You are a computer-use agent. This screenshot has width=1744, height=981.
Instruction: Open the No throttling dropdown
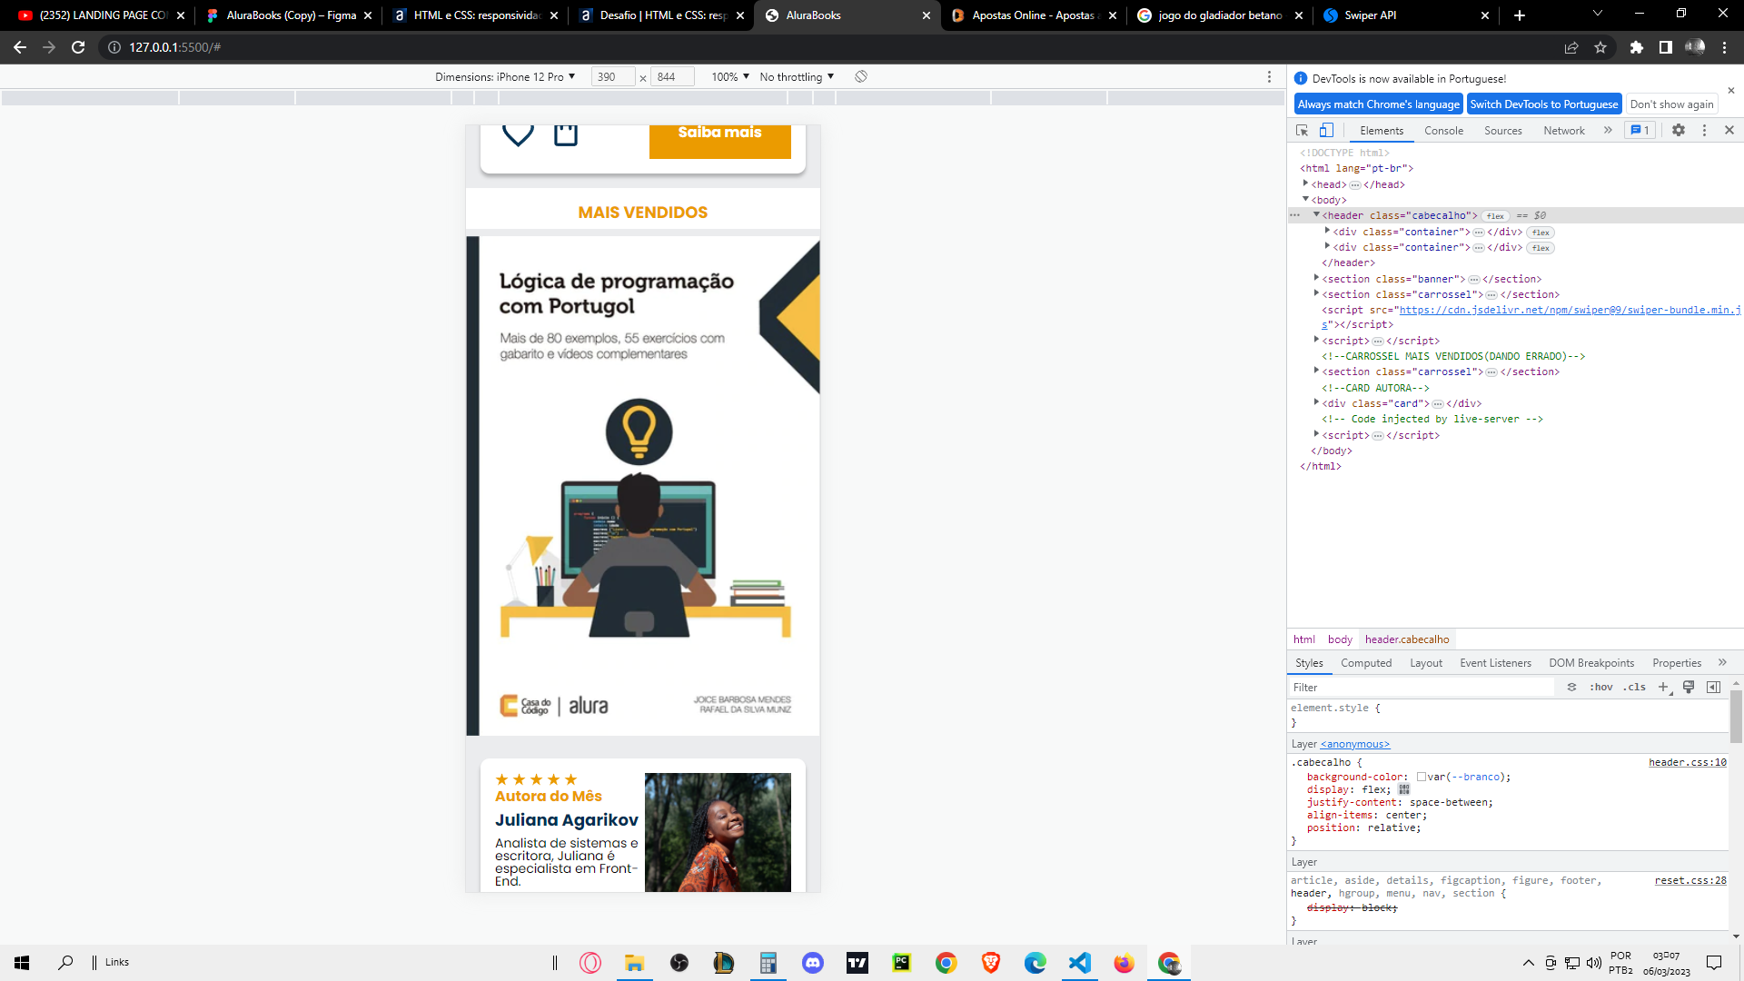click(x=797, y=76)
